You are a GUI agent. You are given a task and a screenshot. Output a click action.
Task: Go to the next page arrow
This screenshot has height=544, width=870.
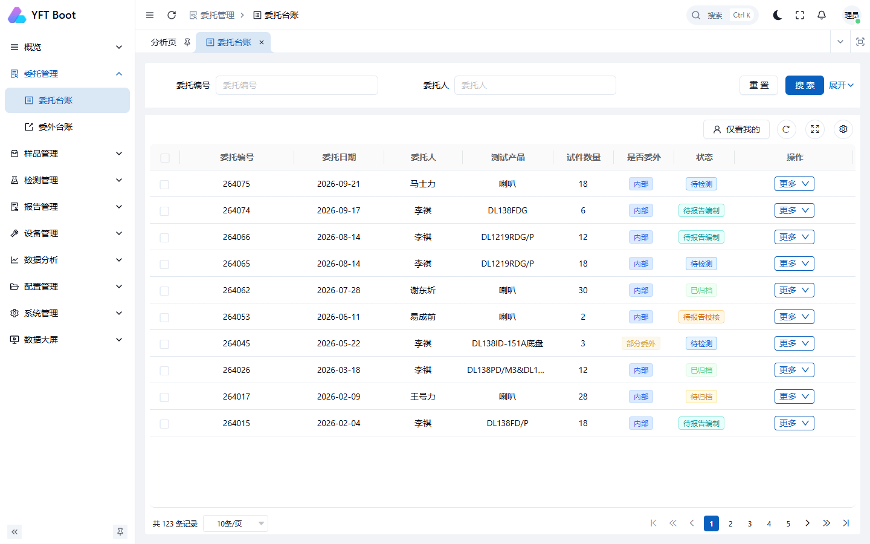(x=807, y=523)
